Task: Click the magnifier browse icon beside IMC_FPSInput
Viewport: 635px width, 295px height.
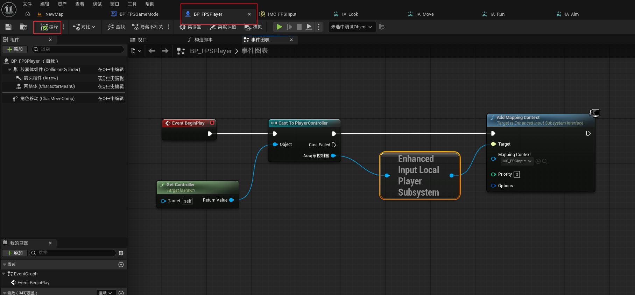Action: pyautogui.click(x=544, y=161)
